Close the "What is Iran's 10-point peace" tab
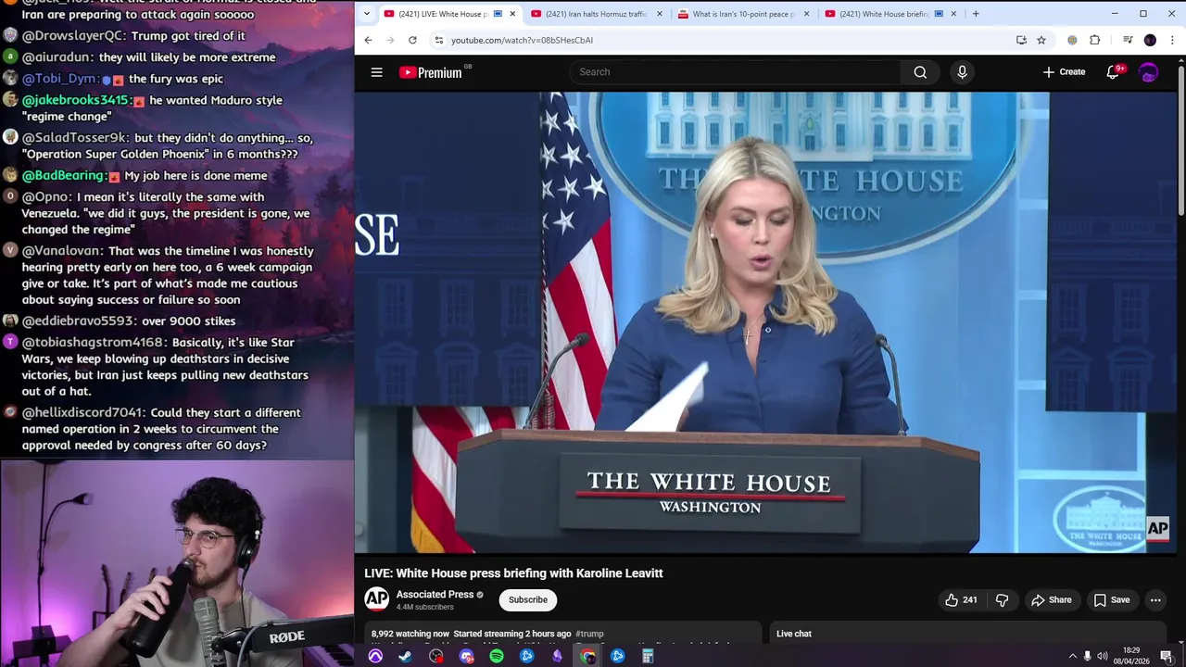 click(806, 14)
